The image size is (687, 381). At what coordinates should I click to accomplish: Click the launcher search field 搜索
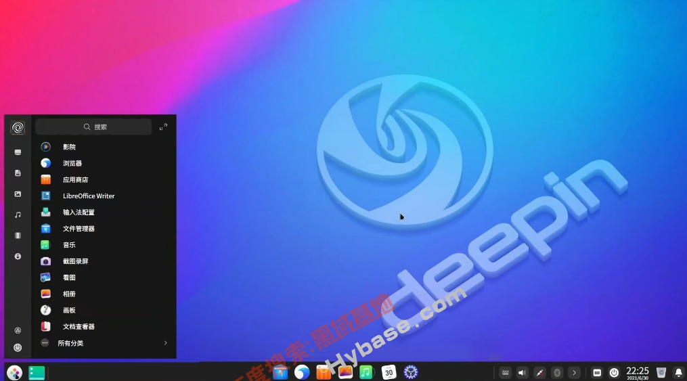click(x=93, y=127)
